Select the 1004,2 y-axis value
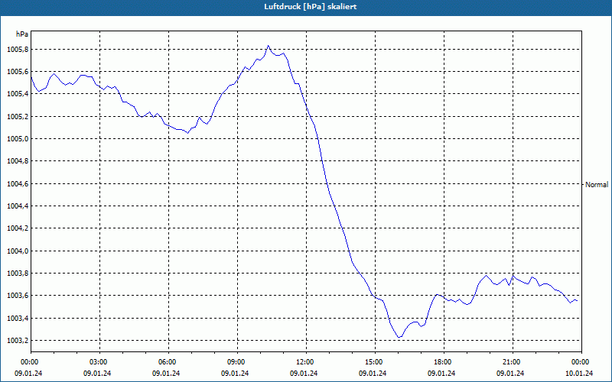Image resolution: width=612 pixels, height=382 pixels. 18,228
